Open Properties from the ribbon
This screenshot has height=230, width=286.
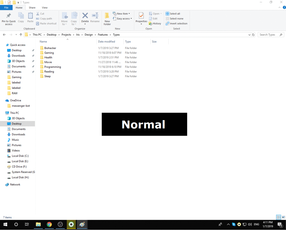click(x=141, y=16)
